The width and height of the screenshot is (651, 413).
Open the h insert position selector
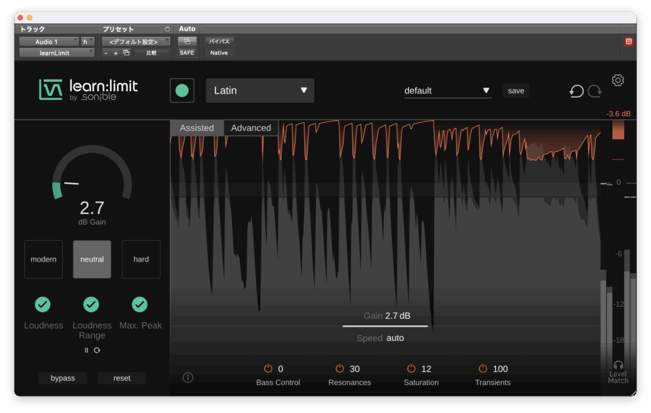point(88,41)
